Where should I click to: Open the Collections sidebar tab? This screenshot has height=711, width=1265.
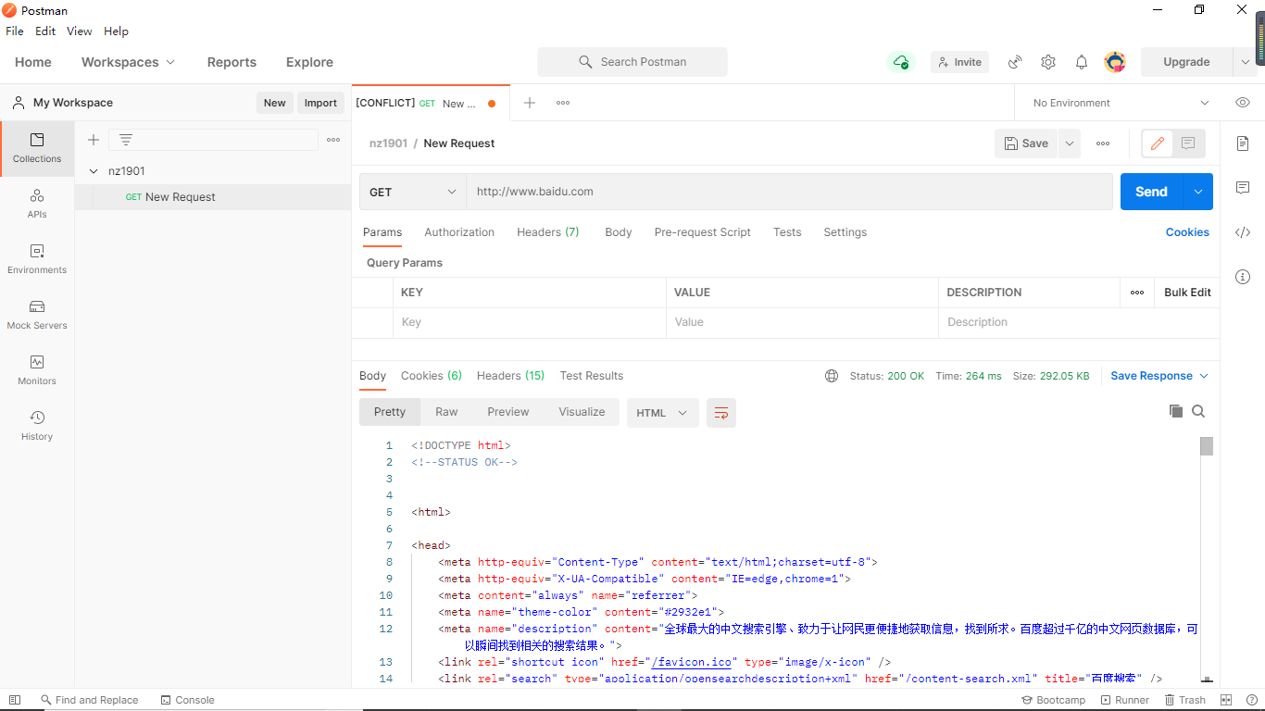pos(37,148)
